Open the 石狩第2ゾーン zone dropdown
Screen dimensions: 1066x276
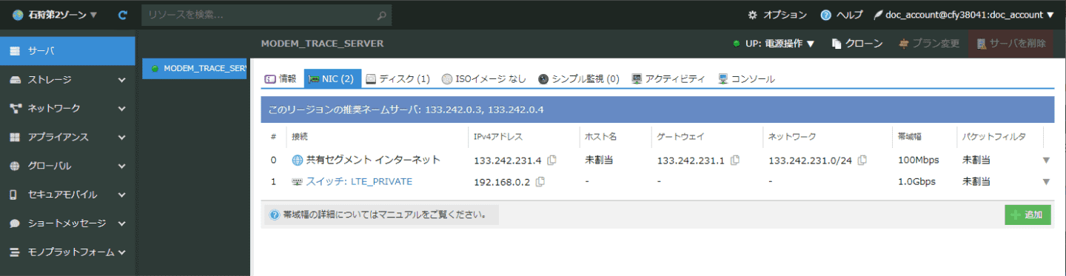point(55,15)
